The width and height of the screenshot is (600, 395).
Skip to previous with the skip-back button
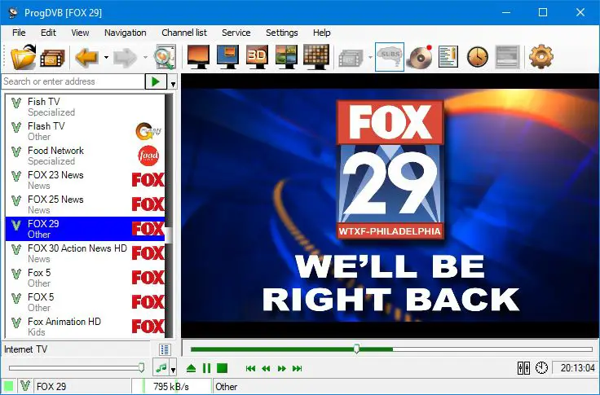250,369
